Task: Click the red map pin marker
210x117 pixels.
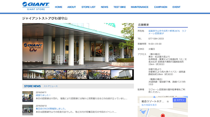Action: tap(163, 115)
